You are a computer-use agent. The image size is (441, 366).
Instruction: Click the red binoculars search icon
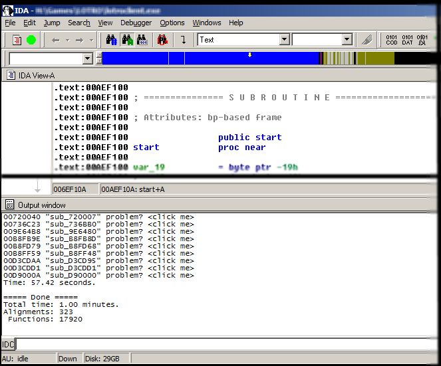click(x=162, y=40)
